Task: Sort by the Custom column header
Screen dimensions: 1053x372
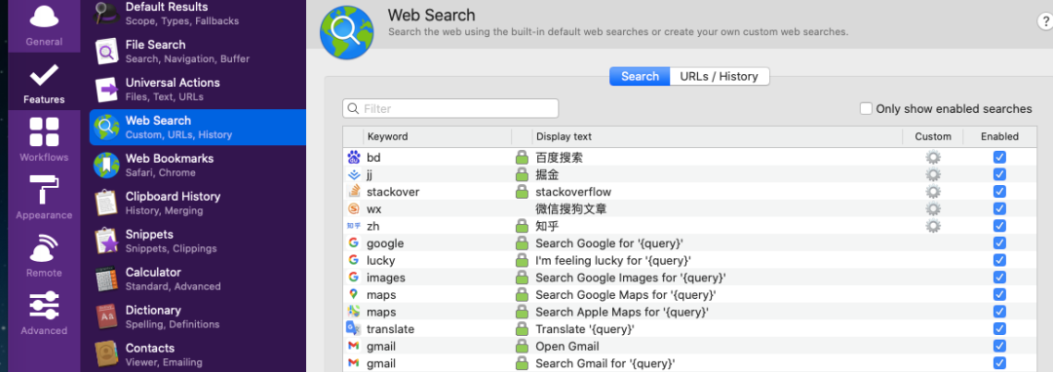Action: 933,136
